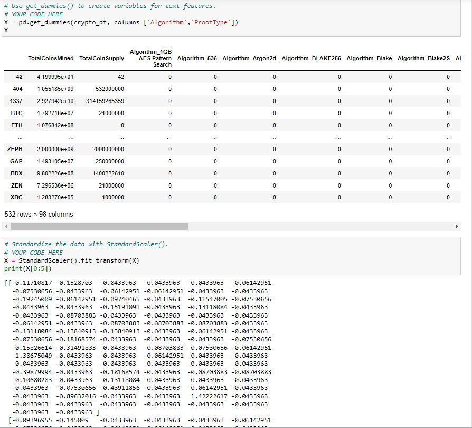Click output value -0.89632016
The width and height of the screenshot is (472, 428).
point(76,396)
